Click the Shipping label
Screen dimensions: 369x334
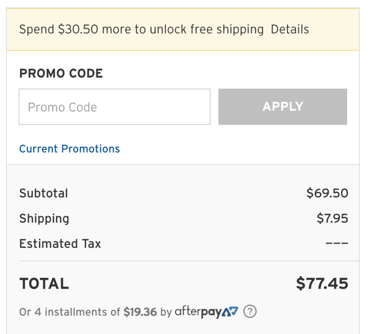click(x=44, y=219)
